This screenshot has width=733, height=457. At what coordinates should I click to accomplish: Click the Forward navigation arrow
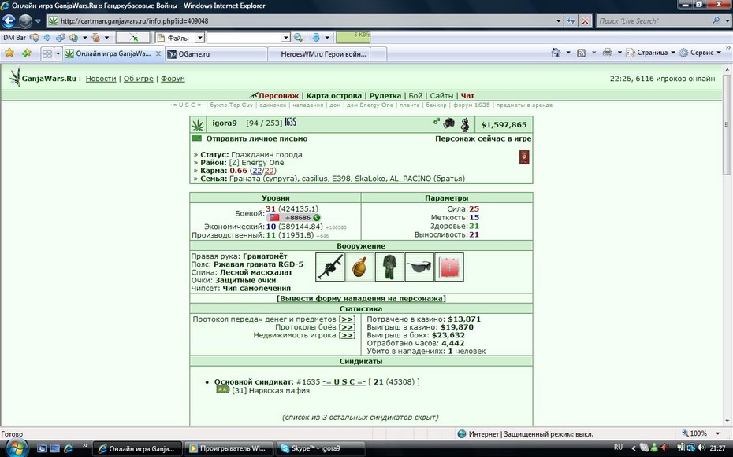pyautogui.click(x=25, y=20)
